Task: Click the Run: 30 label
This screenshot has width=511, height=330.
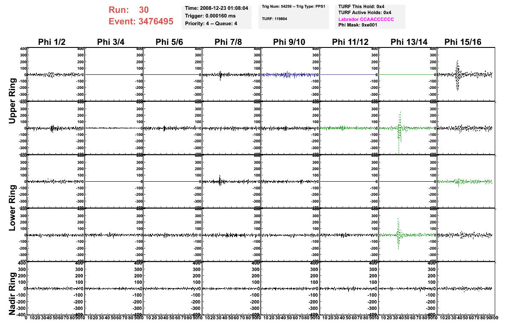Action: pyautogui.click(x=129, y=10)
